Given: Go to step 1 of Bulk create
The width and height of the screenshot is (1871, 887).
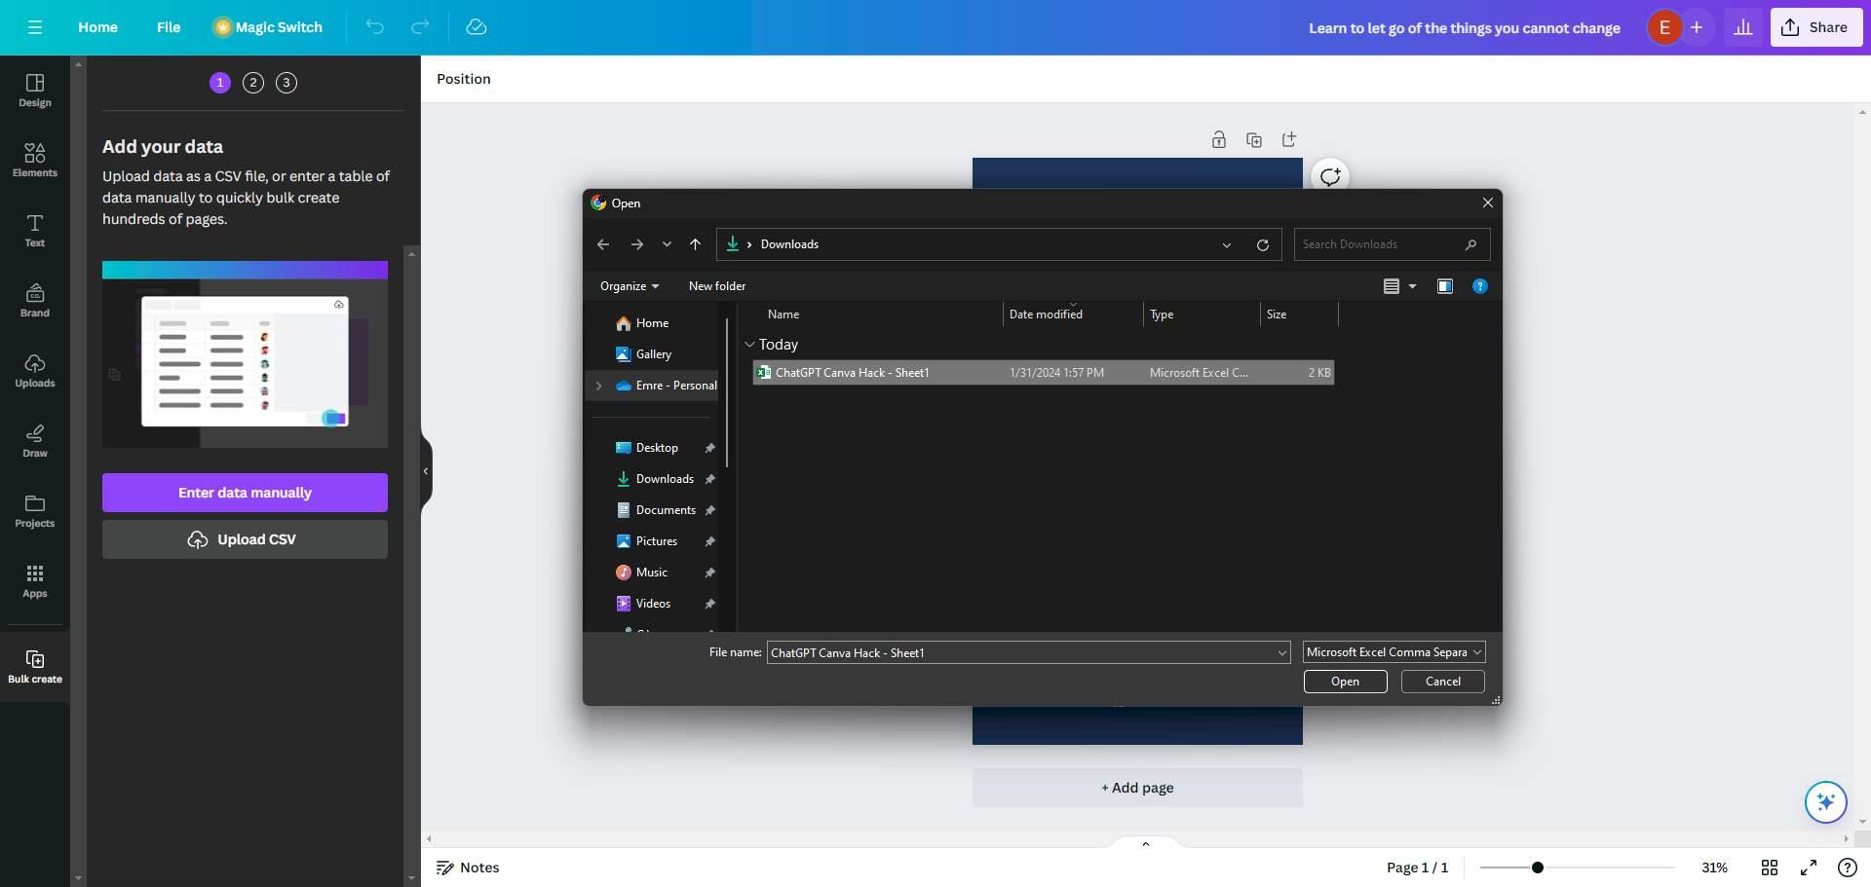Looking at the screenshot, I should 220,83.
